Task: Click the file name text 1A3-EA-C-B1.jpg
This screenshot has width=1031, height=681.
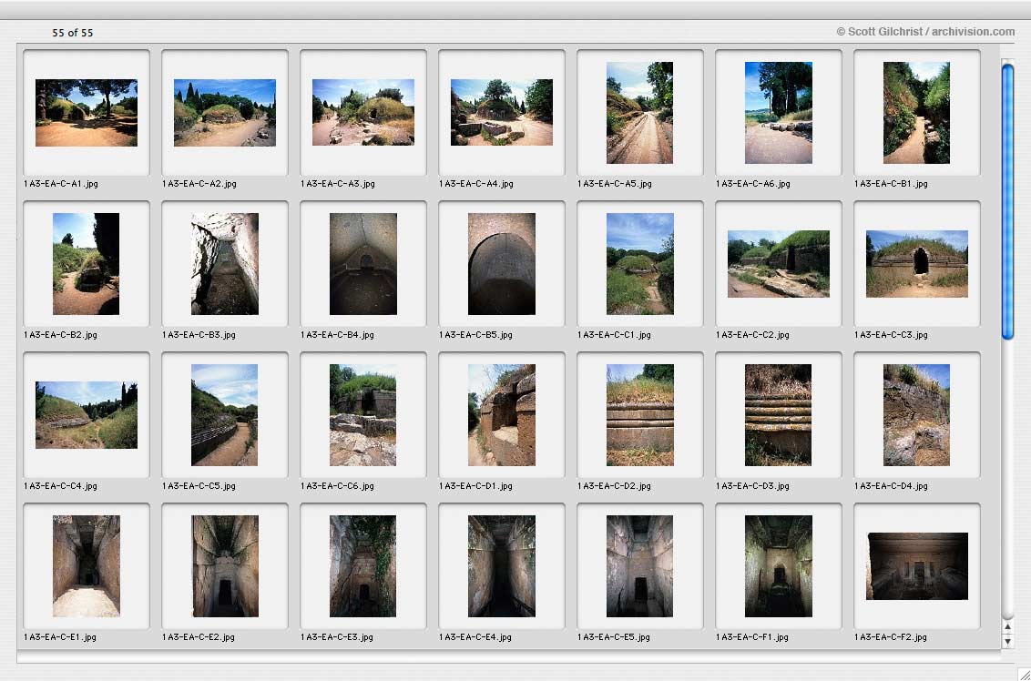Action: 891,184
